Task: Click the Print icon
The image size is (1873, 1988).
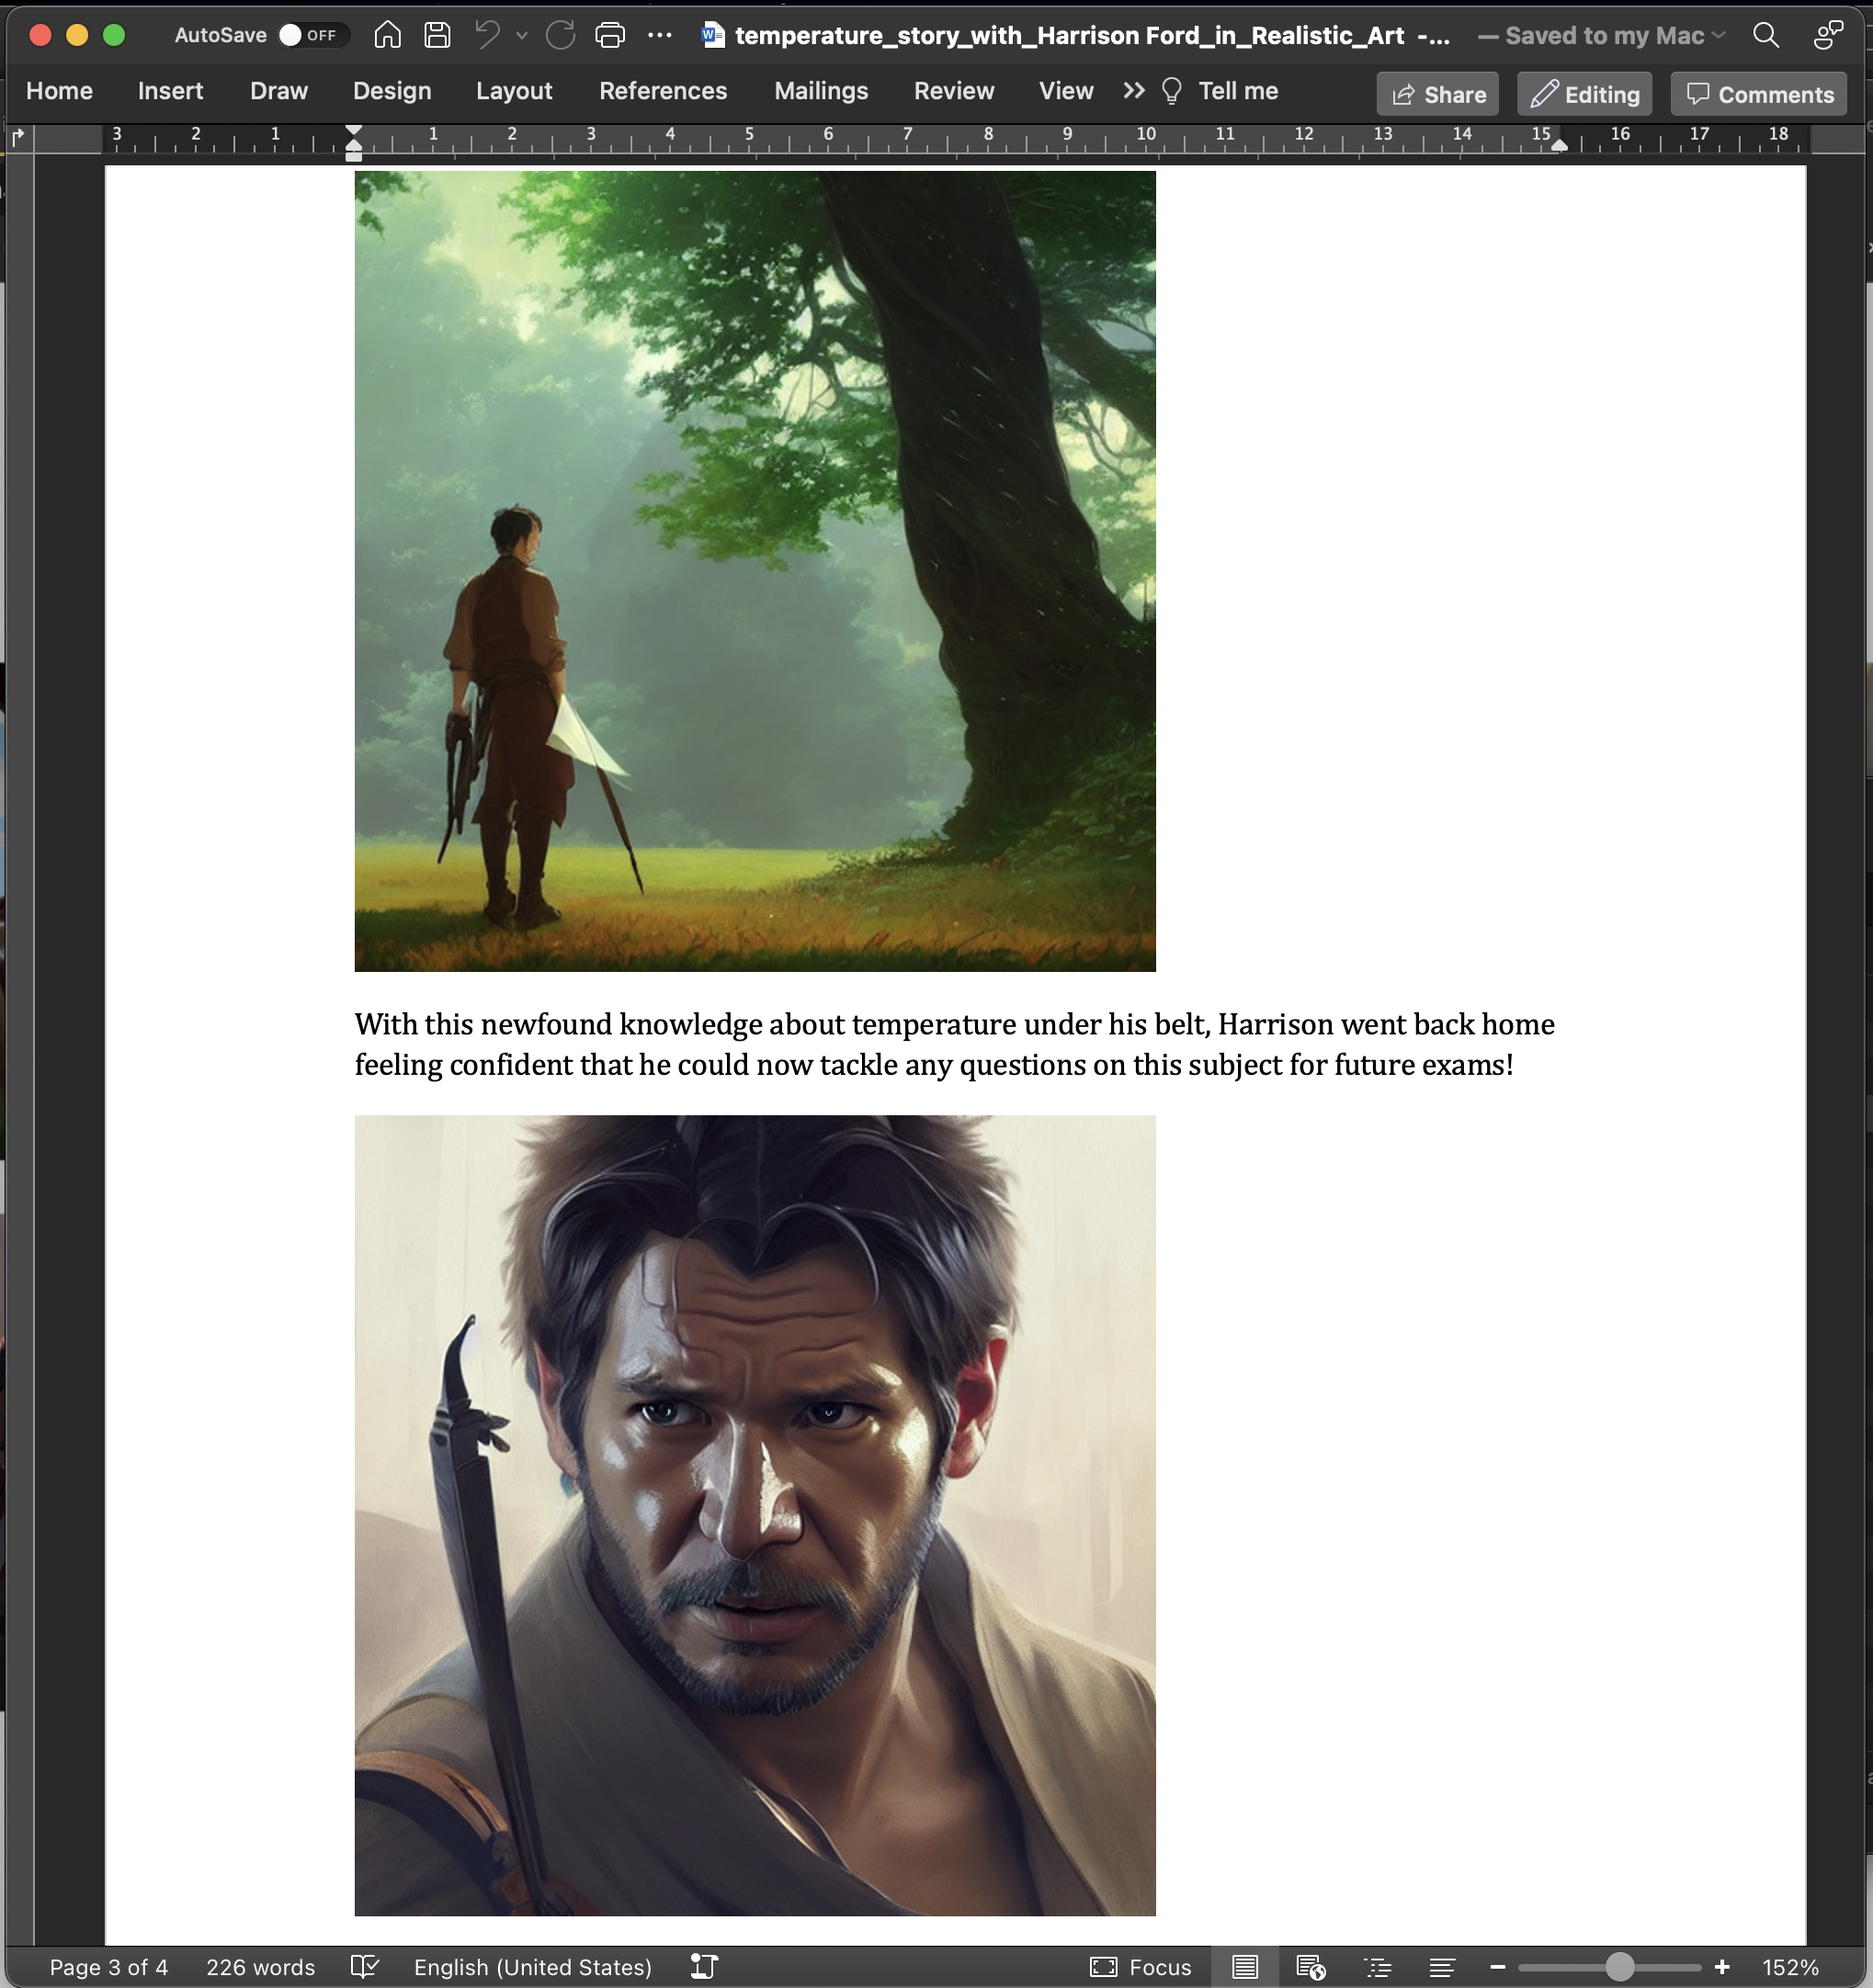Action: click(609, 35)
